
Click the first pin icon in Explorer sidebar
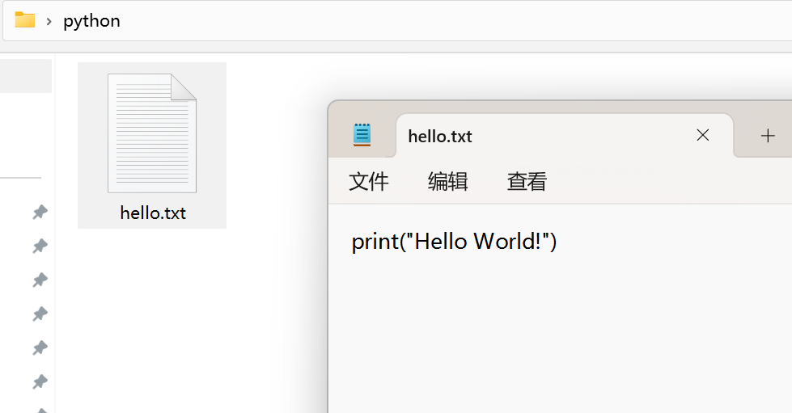(40, 212)
